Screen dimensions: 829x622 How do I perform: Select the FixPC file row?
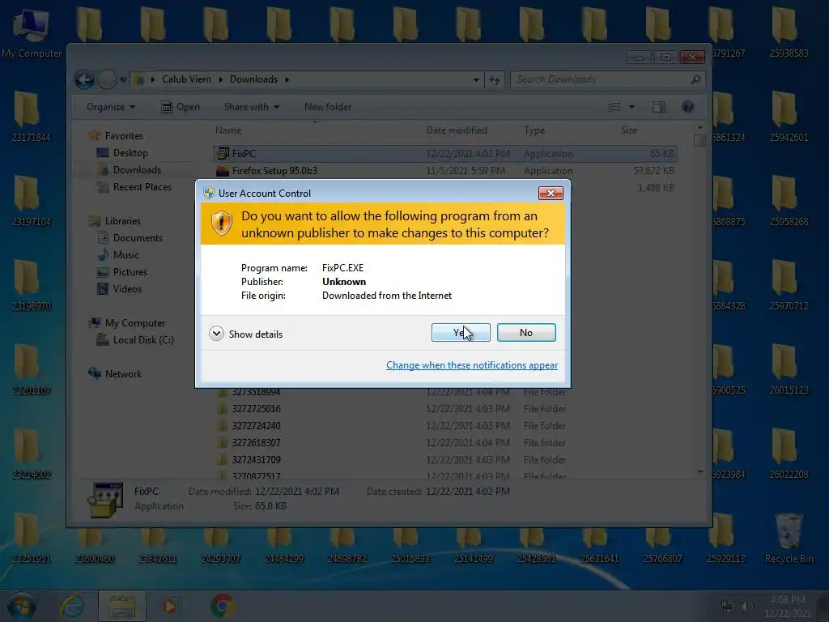point(445,153)
